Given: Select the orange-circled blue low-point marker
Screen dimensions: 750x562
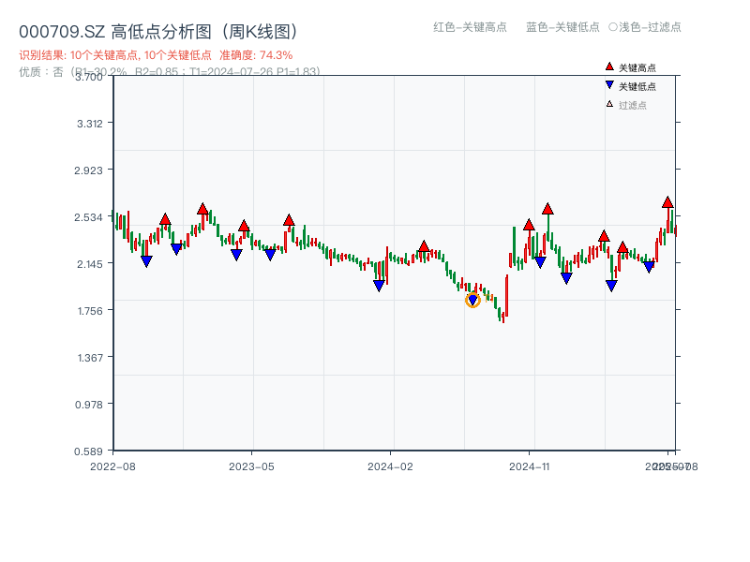Looking at the screenshot, I should click(472, 300).
